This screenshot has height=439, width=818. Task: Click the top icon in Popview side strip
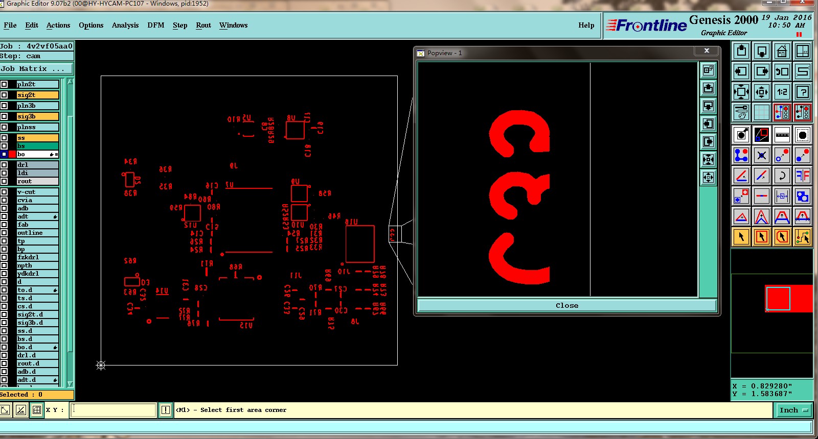coord(708,70)
